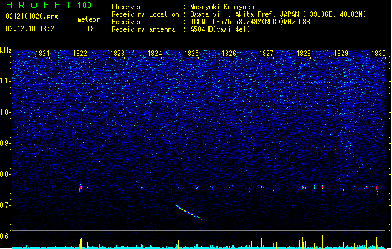Click the 1828 time marker

(304, 54)
